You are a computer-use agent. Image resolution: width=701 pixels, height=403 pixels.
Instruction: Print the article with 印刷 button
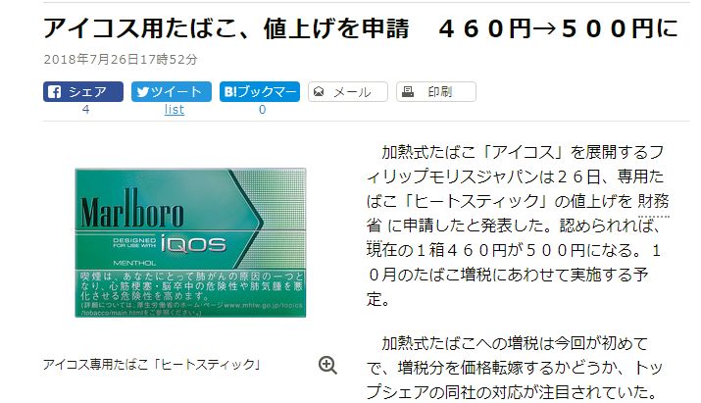pyautogui.click(x=436, y=92)
